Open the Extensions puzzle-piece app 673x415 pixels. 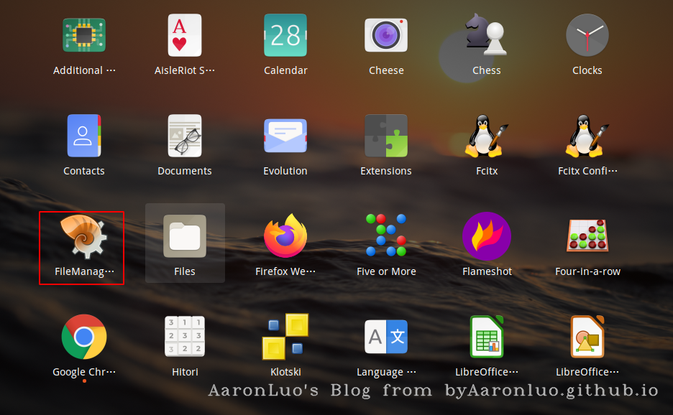tap(386, 136)
